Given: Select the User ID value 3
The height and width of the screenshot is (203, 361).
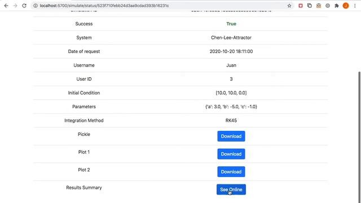Looking at the screenshot, I should point(231,79).
